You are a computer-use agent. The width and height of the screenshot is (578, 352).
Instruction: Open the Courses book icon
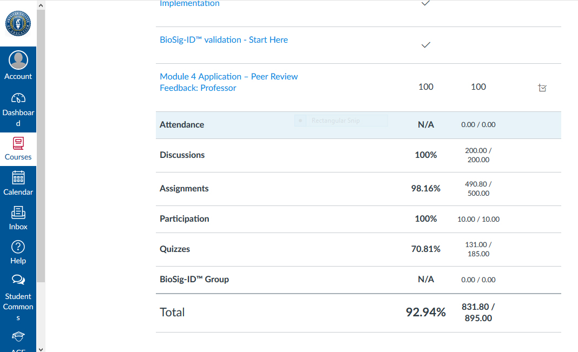[x=18, y=143]
